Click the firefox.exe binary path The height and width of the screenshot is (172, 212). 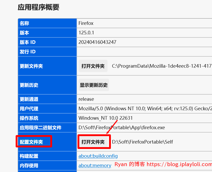[x=122, y=127]
